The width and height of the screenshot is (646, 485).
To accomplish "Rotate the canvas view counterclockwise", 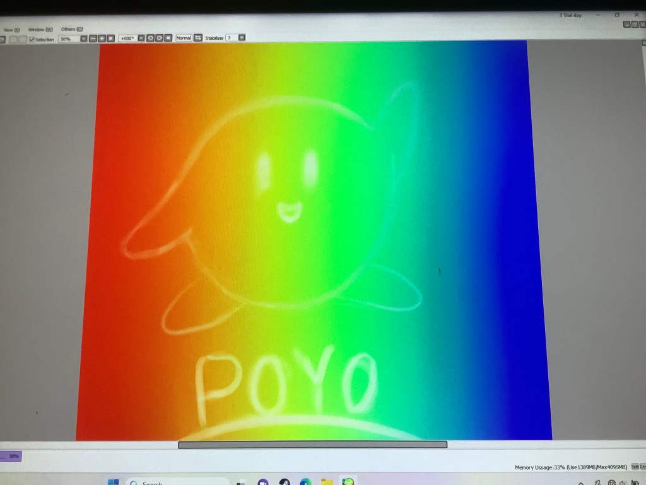I will (150, 38).
